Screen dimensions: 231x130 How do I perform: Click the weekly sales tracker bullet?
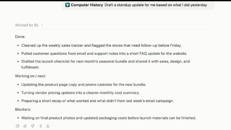click(101, 46)
